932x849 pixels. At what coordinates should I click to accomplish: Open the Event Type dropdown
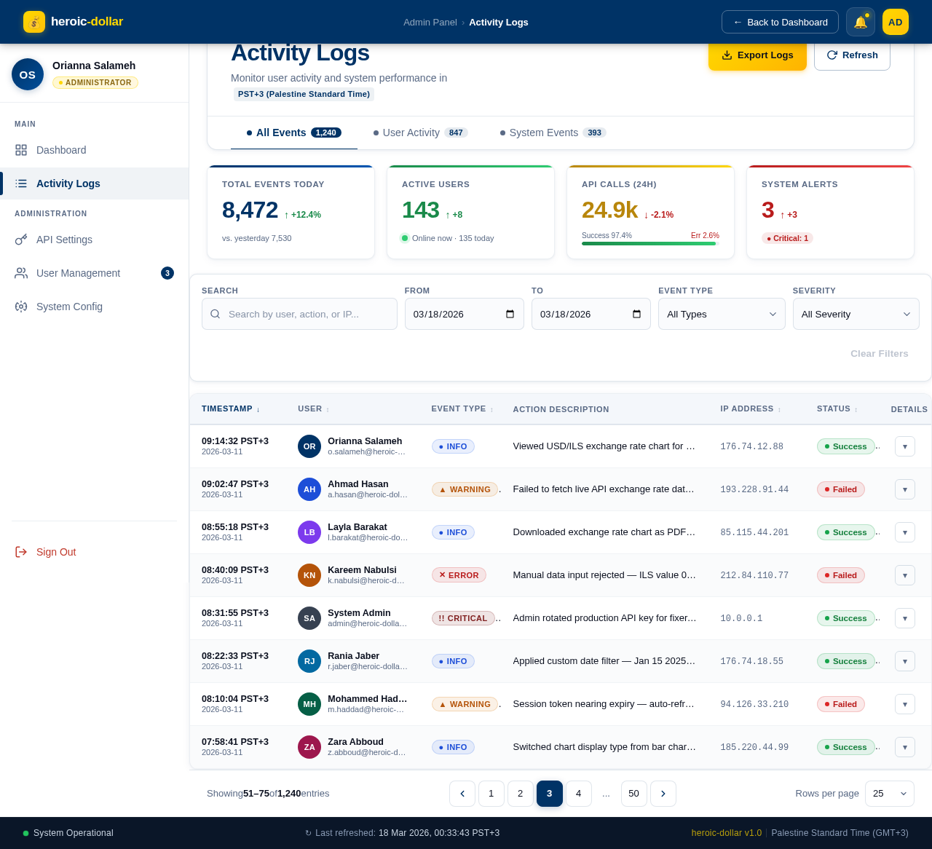point(721,314)
